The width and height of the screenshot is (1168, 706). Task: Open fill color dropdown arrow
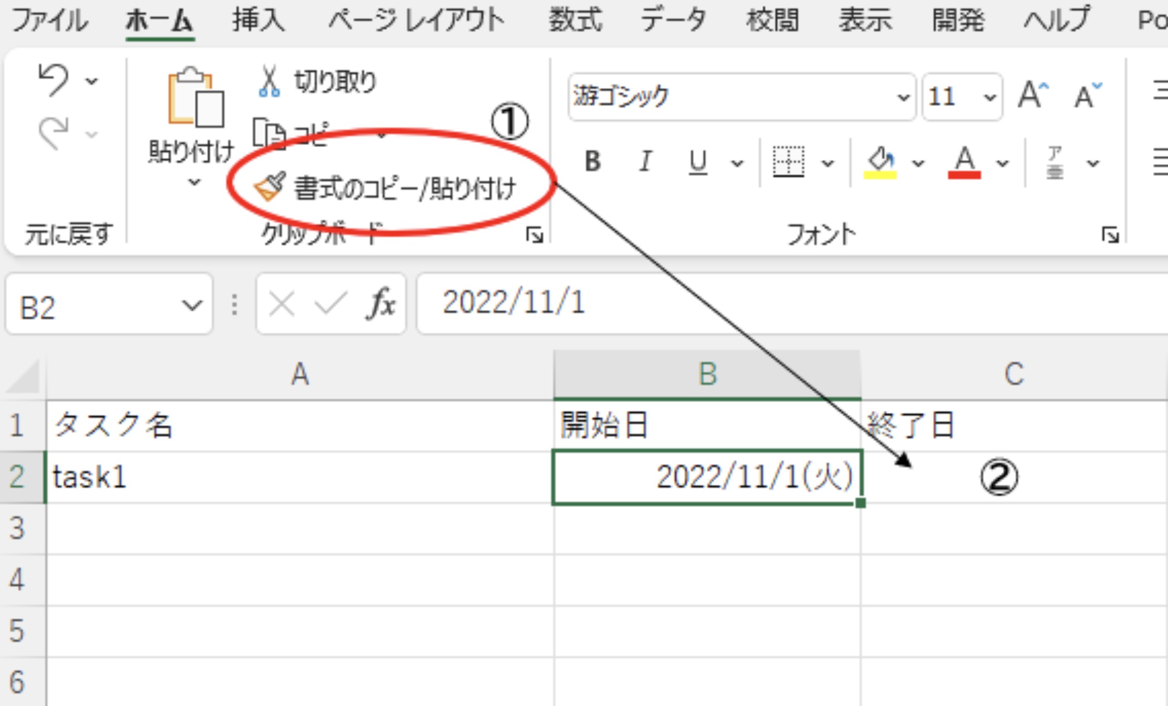point(918,163)
